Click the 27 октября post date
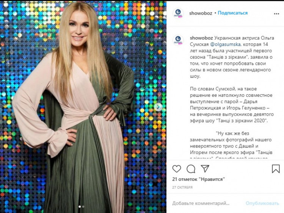Screen dimensions: 284x213 pyautogui.click(x=182, y=187)
